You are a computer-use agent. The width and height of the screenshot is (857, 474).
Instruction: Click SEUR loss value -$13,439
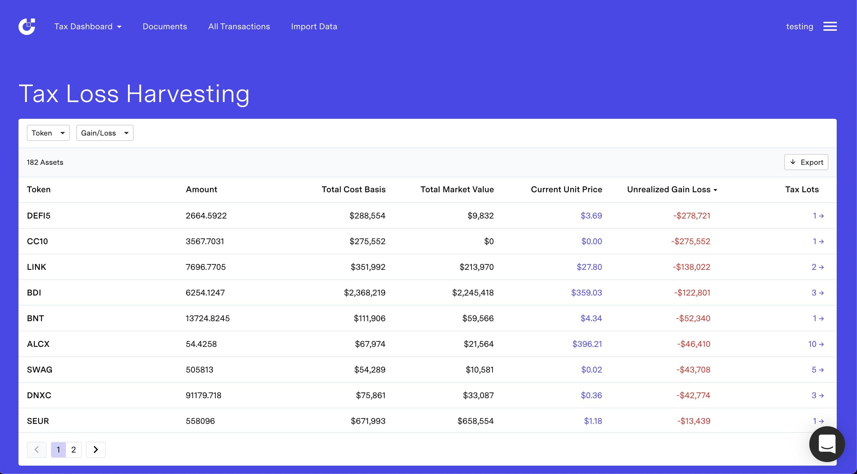pyautogui.click(x=694, y=421)
